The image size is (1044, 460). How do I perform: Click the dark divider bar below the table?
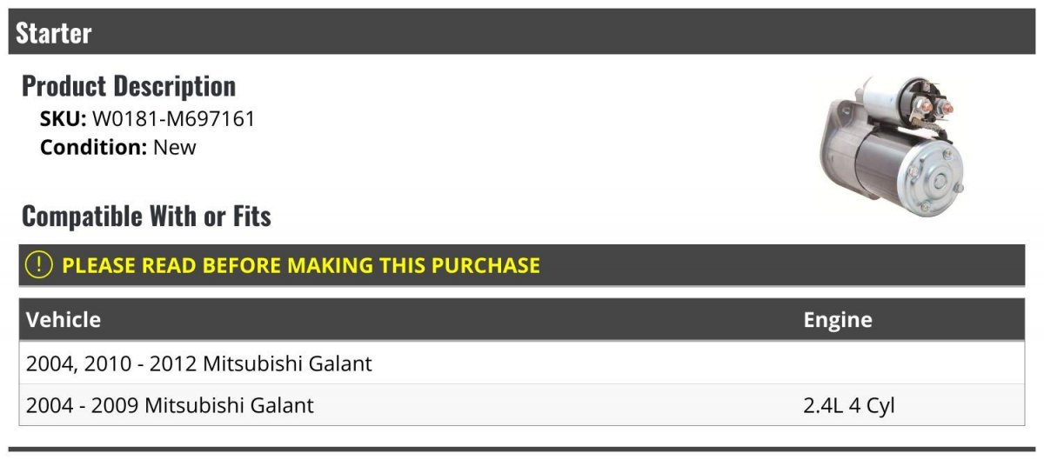tap(522, 450)
